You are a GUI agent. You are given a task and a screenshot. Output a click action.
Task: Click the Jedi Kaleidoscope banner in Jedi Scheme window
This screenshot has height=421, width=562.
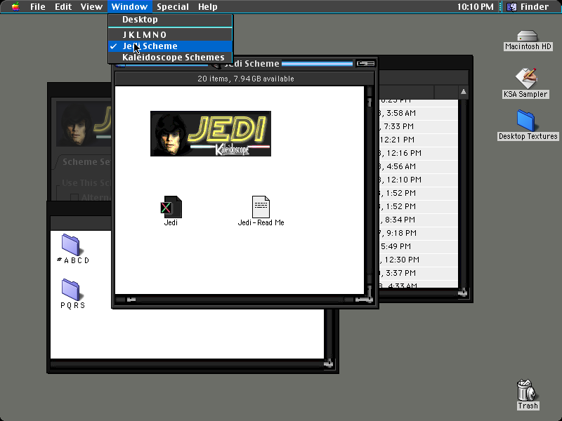coord(211,133)
